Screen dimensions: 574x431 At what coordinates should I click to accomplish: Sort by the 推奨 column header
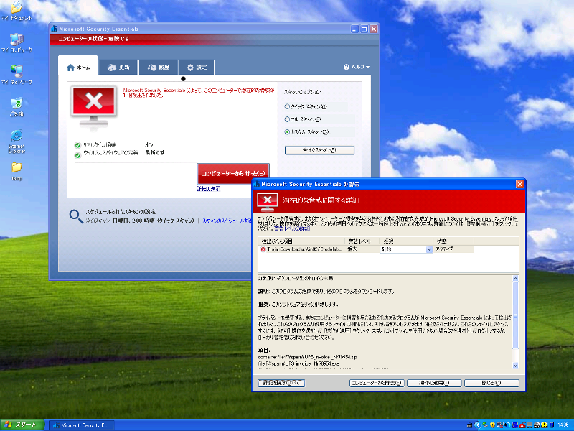coord(406,241)
